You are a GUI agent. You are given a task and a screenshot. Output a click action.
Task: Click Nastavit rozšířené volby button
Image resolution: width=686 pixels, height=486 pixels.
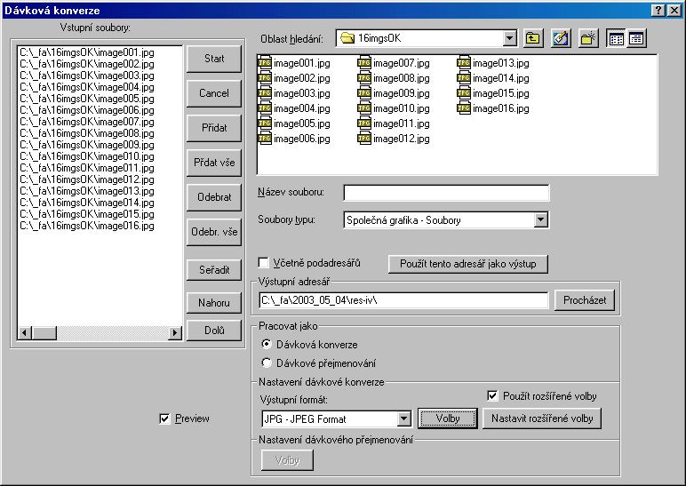[x=541, y=418]
